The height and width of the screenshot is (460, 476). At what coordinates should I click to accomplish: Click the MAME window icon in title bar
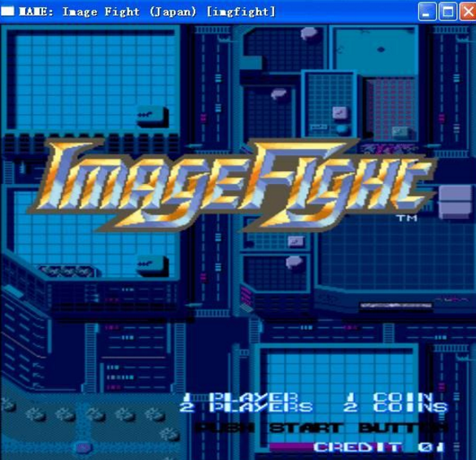[x=7, y=11]
